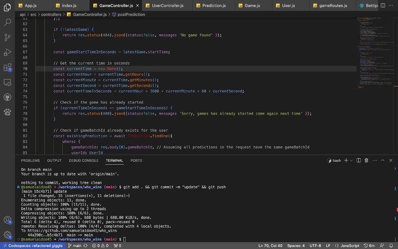Open the Extensions view icon

[x=7, y=67]
